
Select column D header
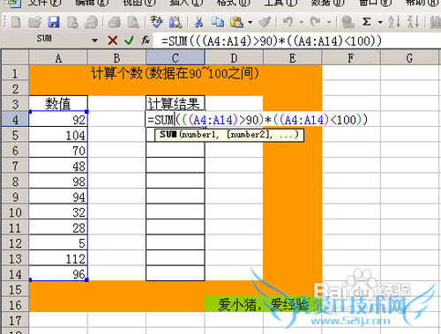(x=234, y=57)
